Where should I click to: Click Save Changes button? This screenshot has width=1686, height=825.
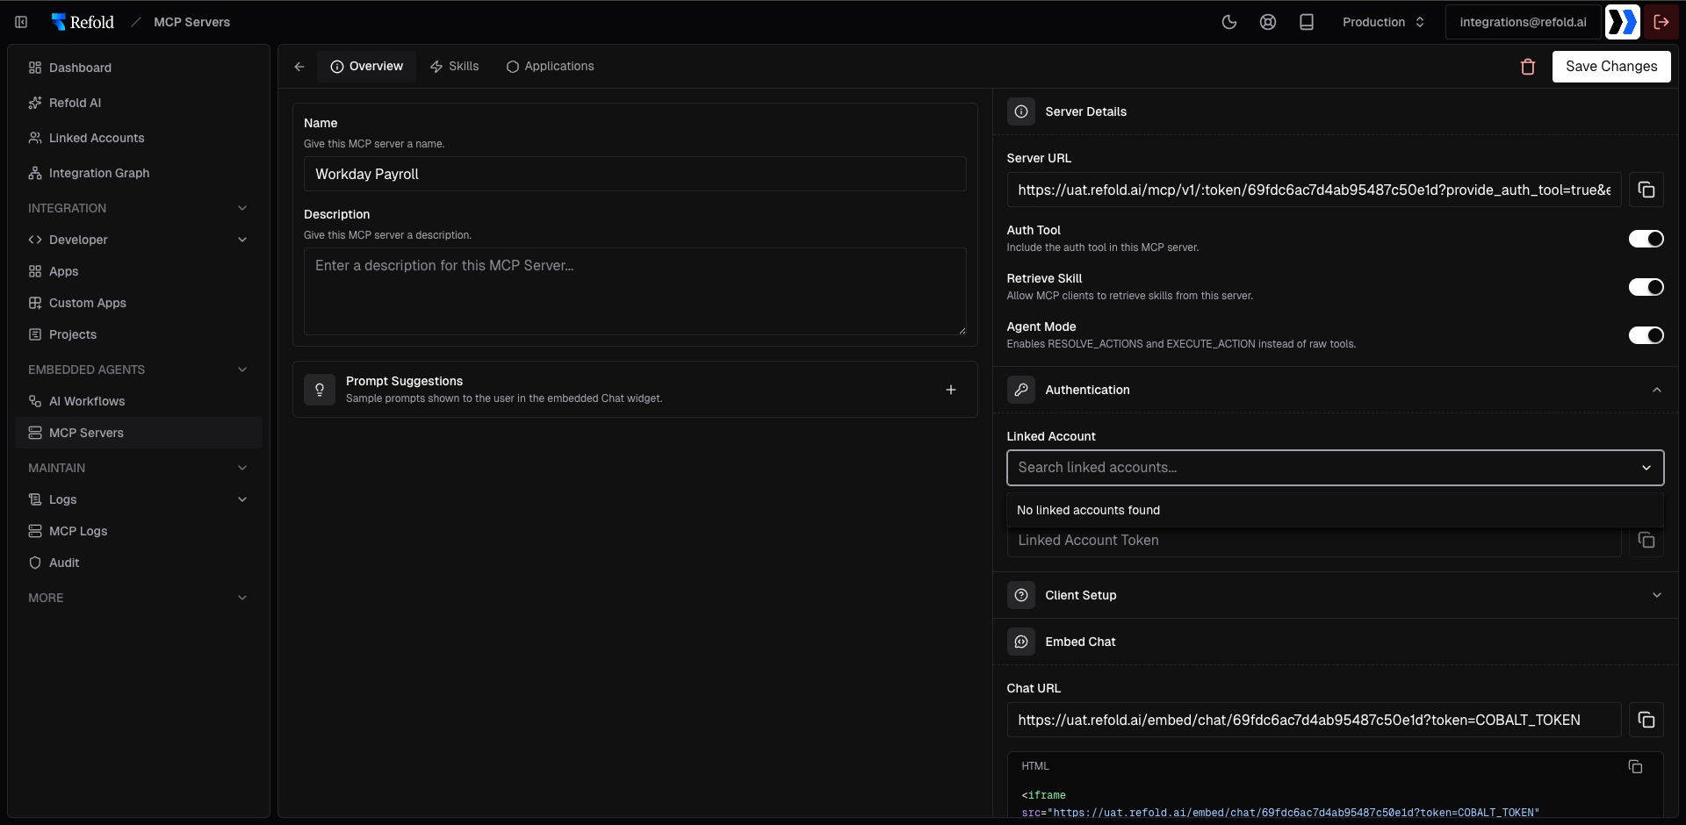(x=1611, y=67)
